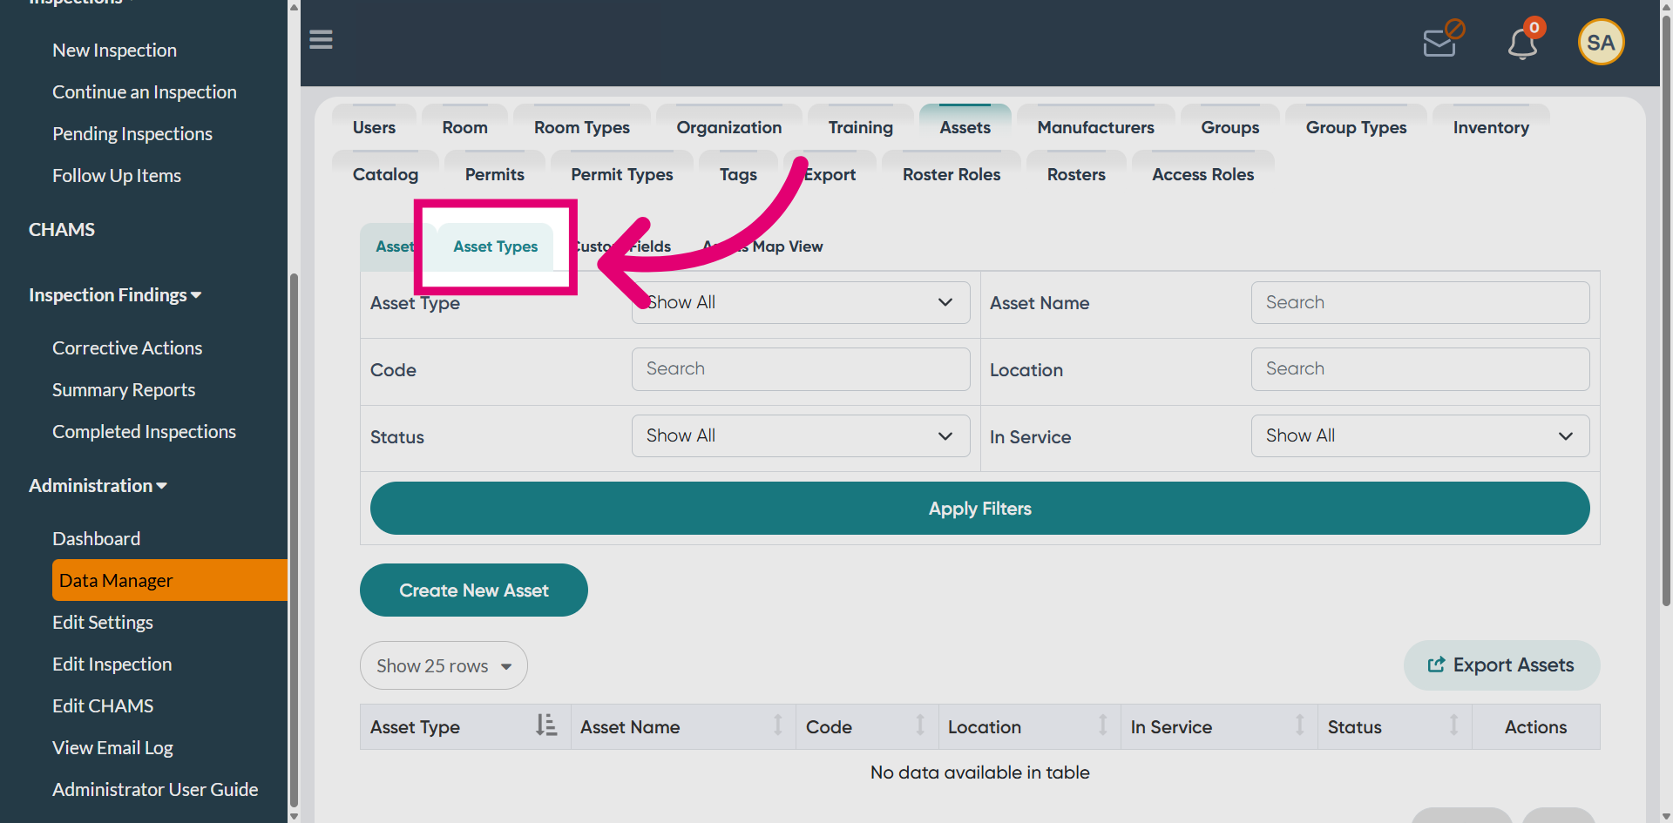Image resolution: width=1673 pixels, height=823 pixels.
Task: Switch to the Room tab
Action: coord(464,127)
